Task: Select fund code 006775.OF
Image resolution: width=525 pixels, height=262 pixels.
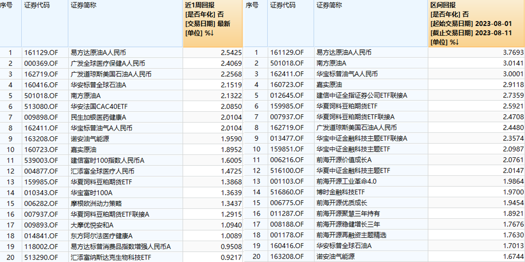Action: click(x=287, y=203)
